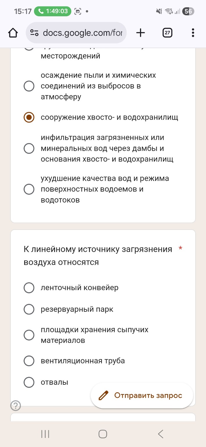Select the ленточный конвейер option
The width and height of the screenshot is (206, 447).
point(29,288)
